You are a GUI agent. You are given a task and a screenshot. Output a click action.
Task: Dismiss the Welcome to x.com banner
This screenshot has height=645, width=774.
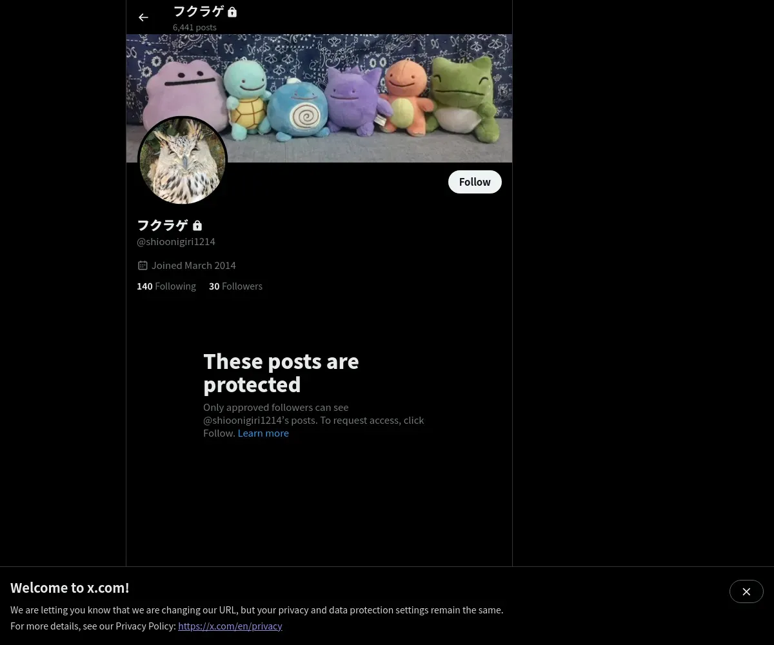click(x=746, y=591)
